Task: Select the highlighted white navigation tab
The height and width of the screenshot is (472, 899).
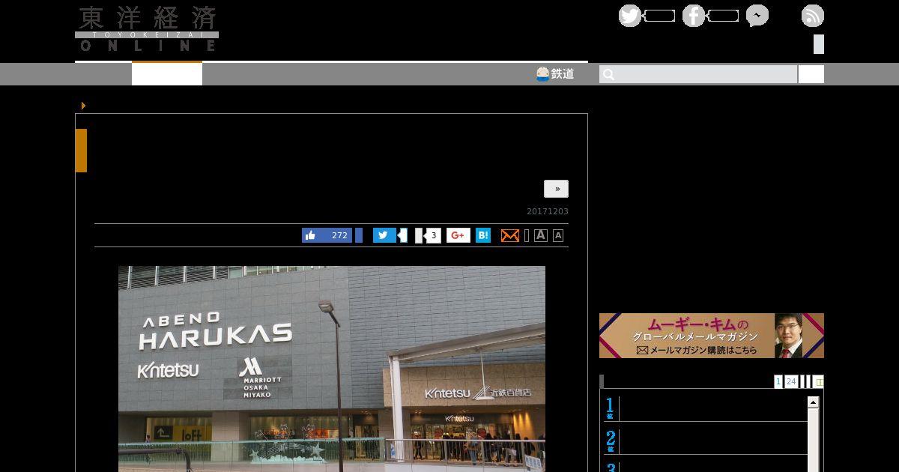Action: click(167, 74)
